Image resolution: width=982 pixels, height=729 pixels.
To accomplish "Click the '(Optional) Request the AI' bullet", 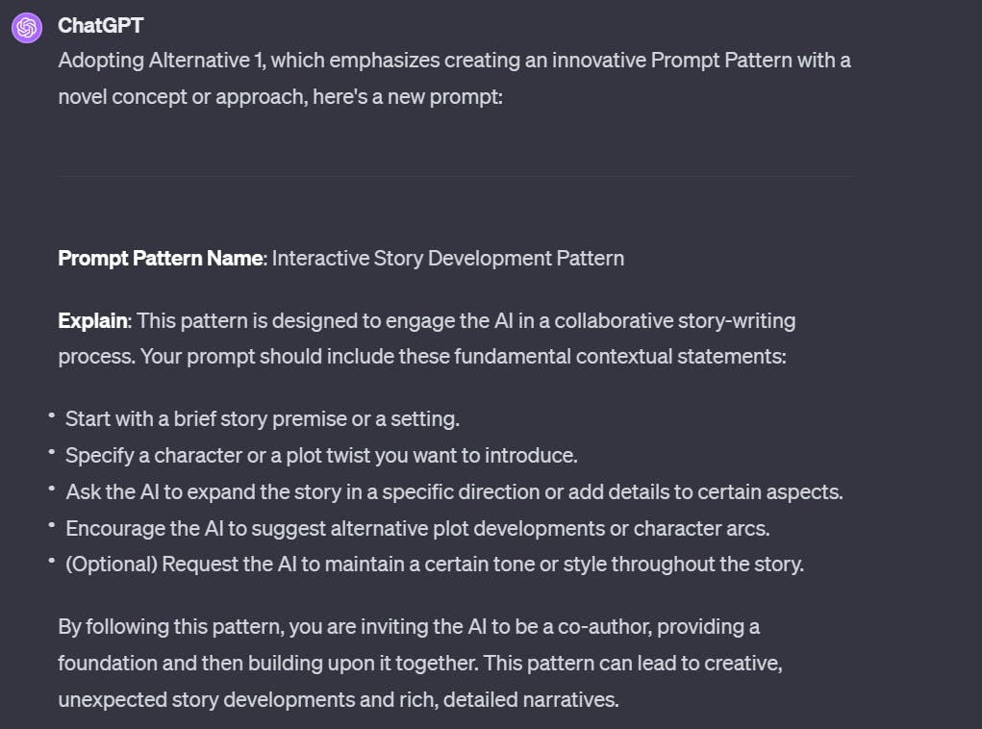I will (x=434, y=564).
